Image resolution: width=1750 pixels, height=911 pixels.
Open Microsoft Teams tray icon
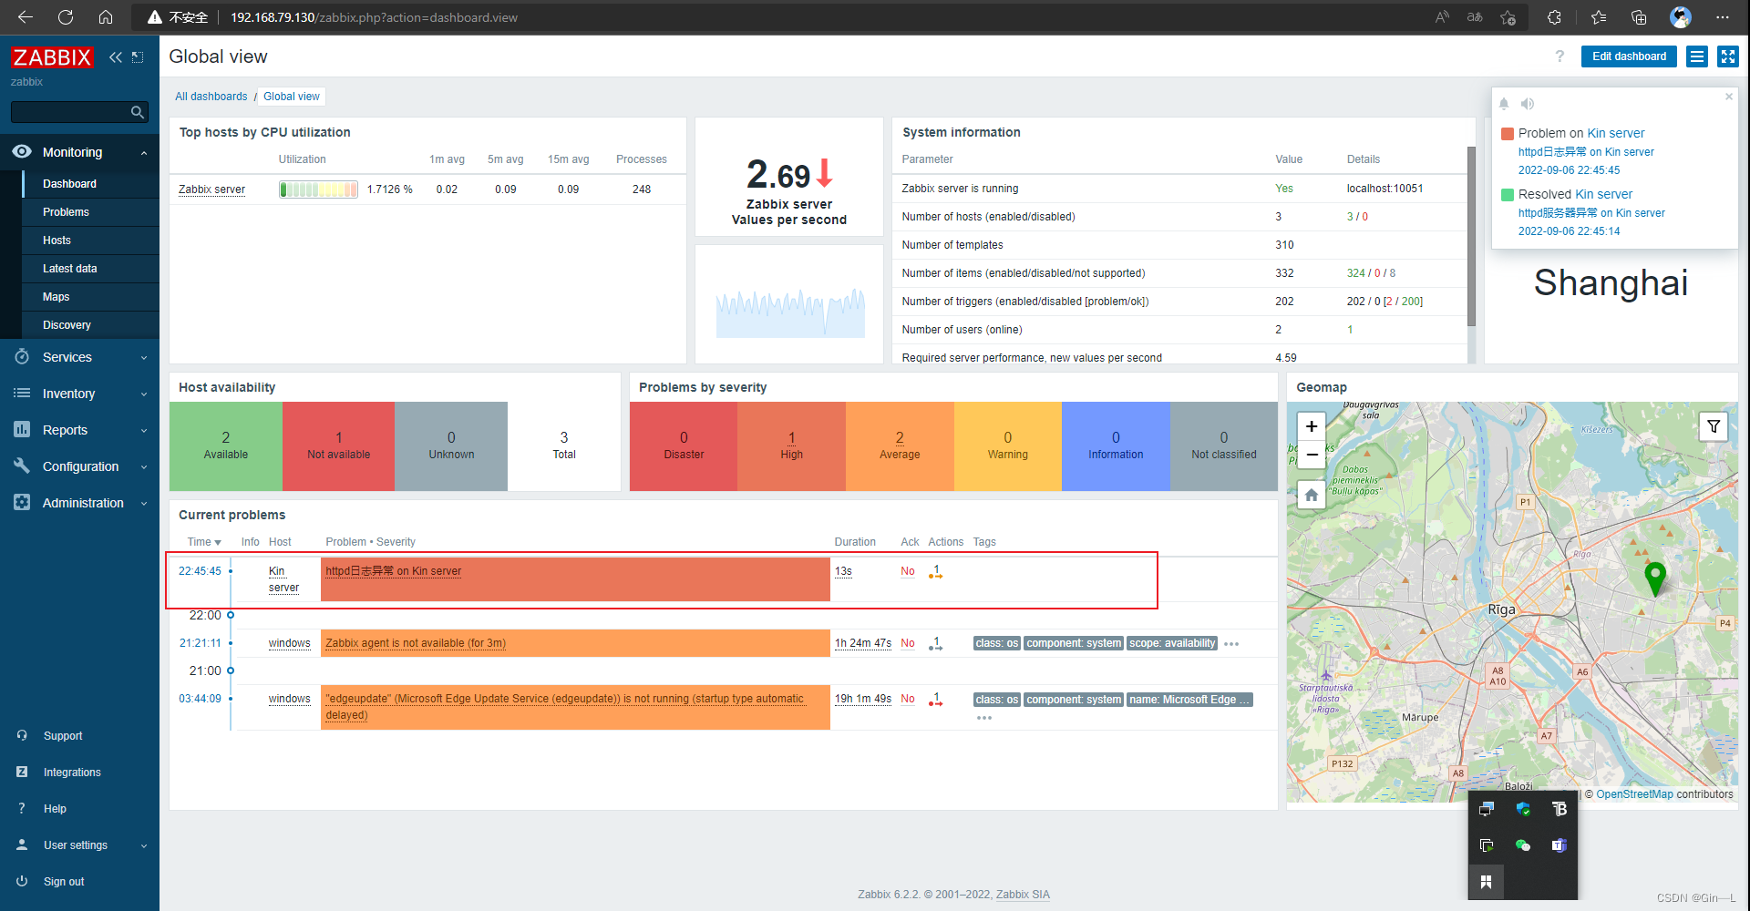(x=1560, y=845)
